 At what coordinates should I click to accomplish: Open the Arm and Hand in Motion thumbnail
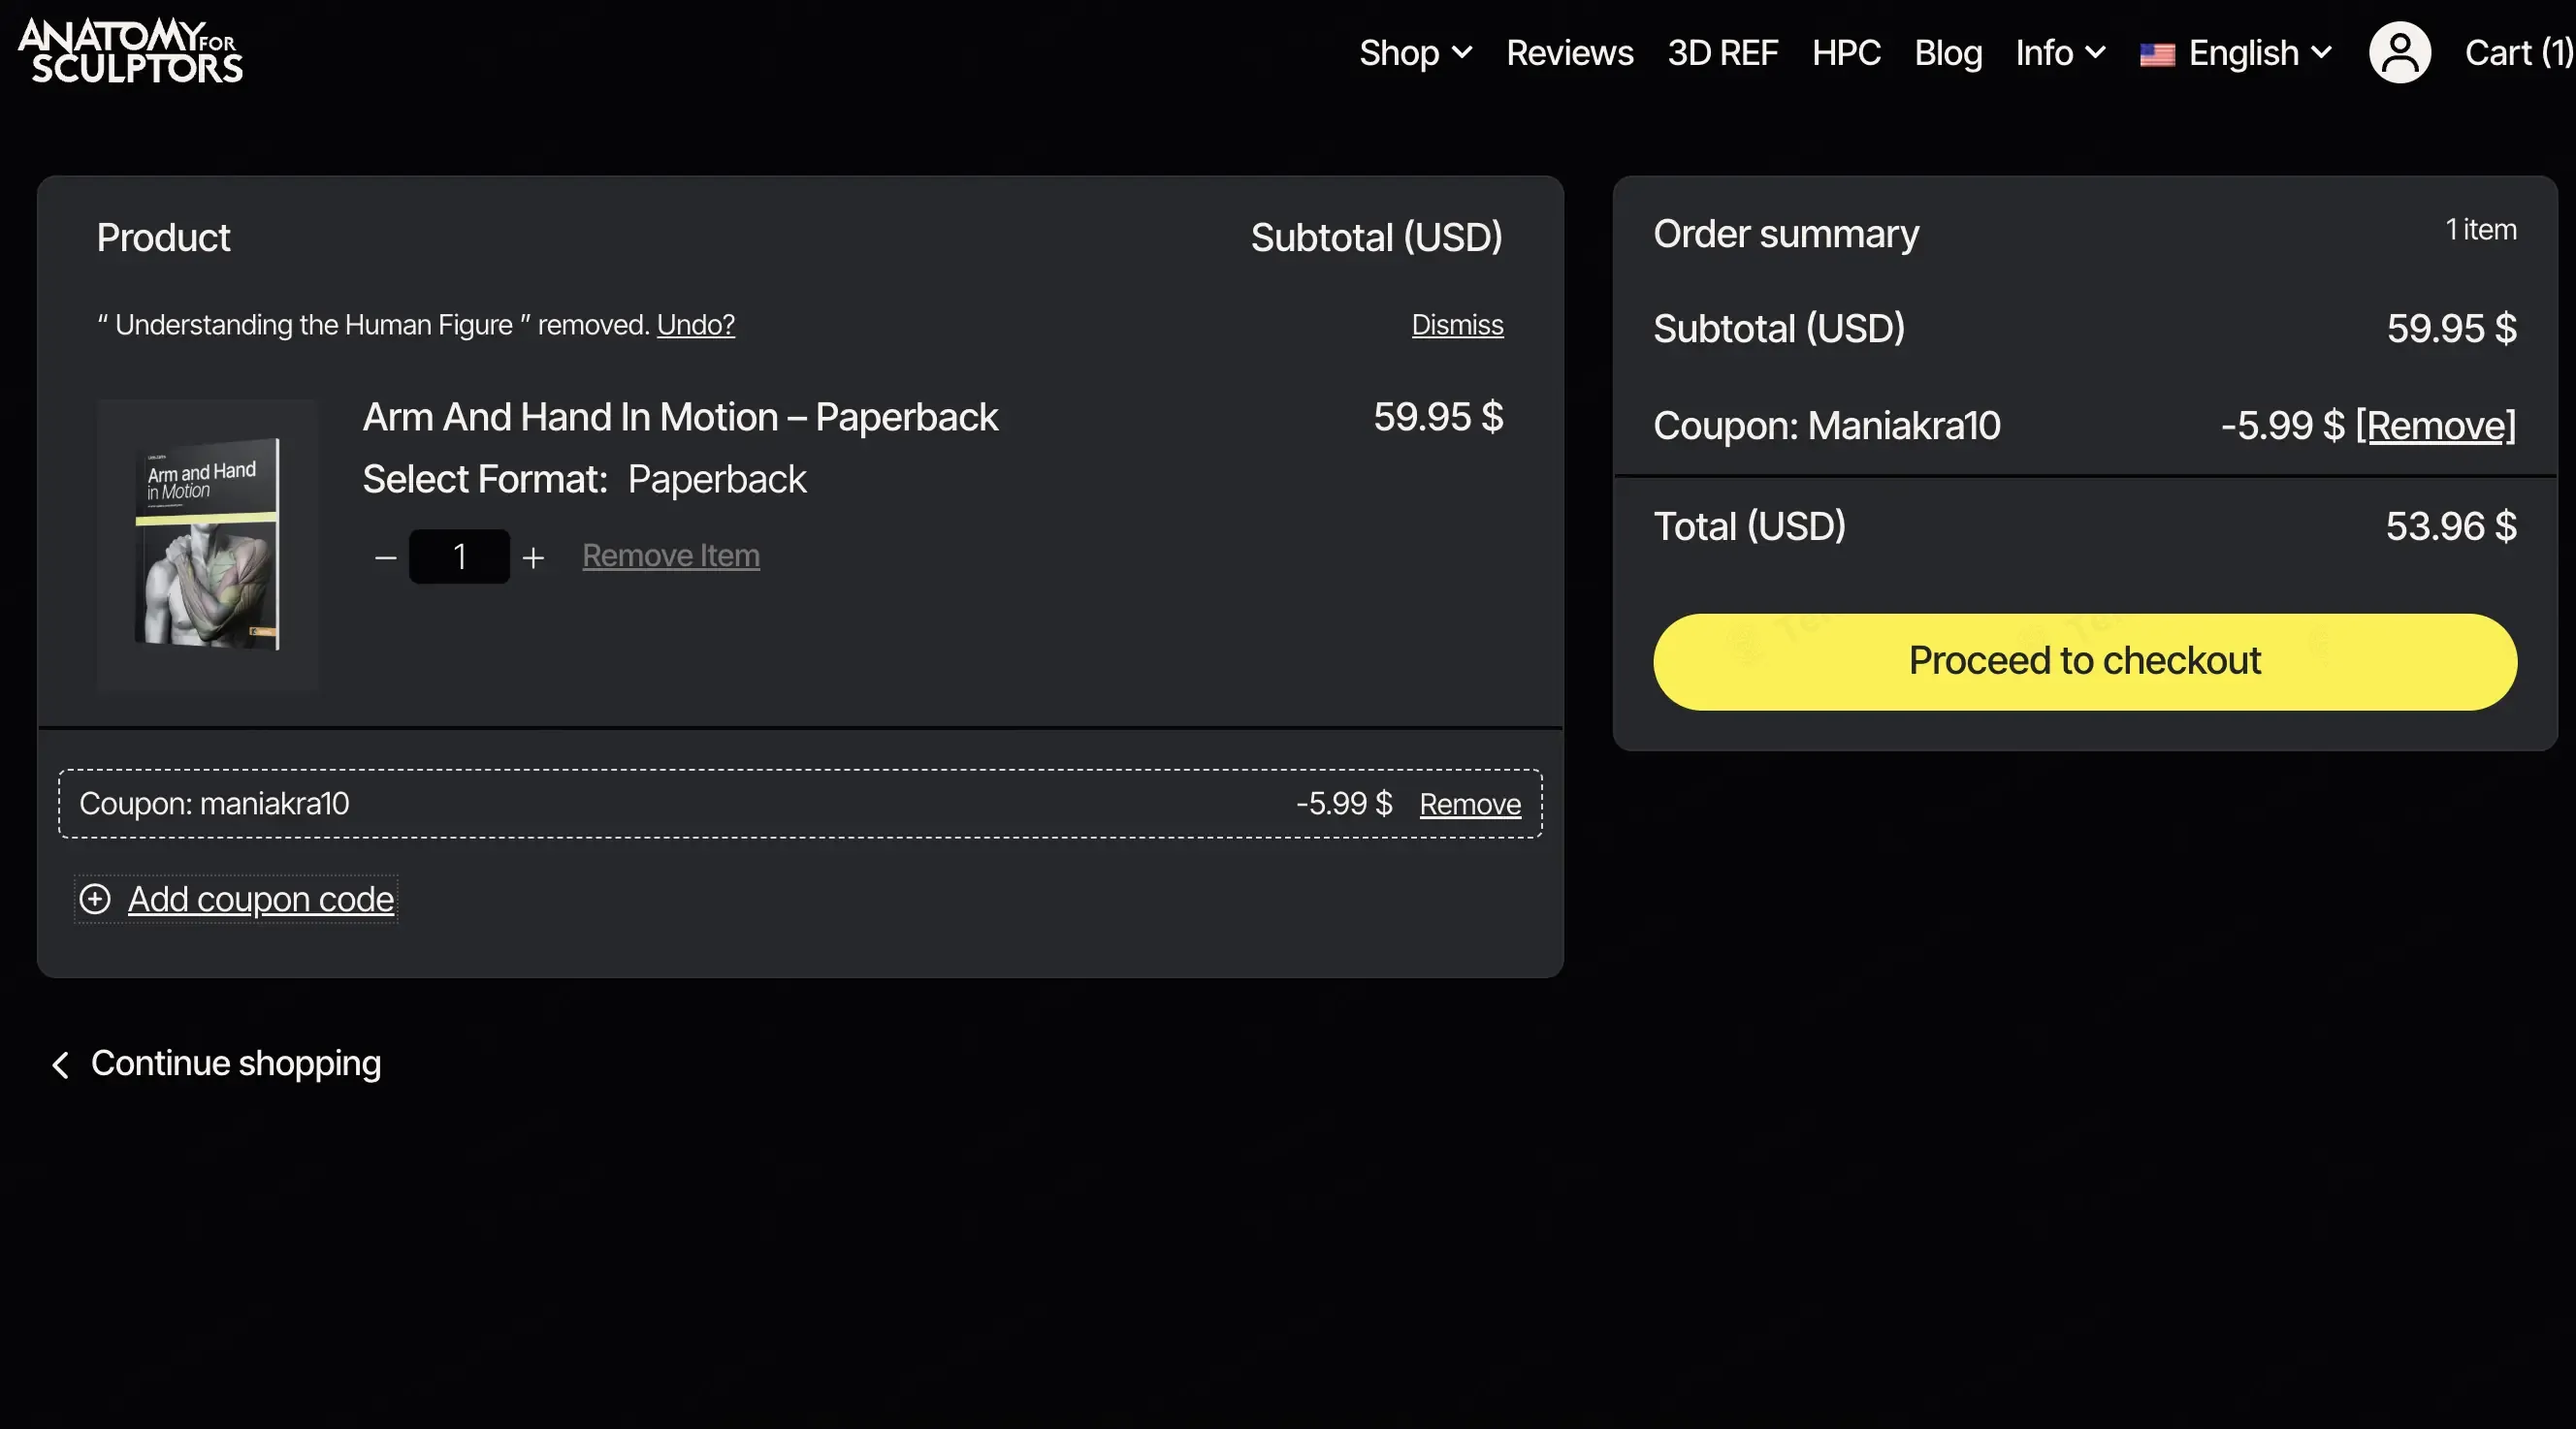[x=207, y=545]
